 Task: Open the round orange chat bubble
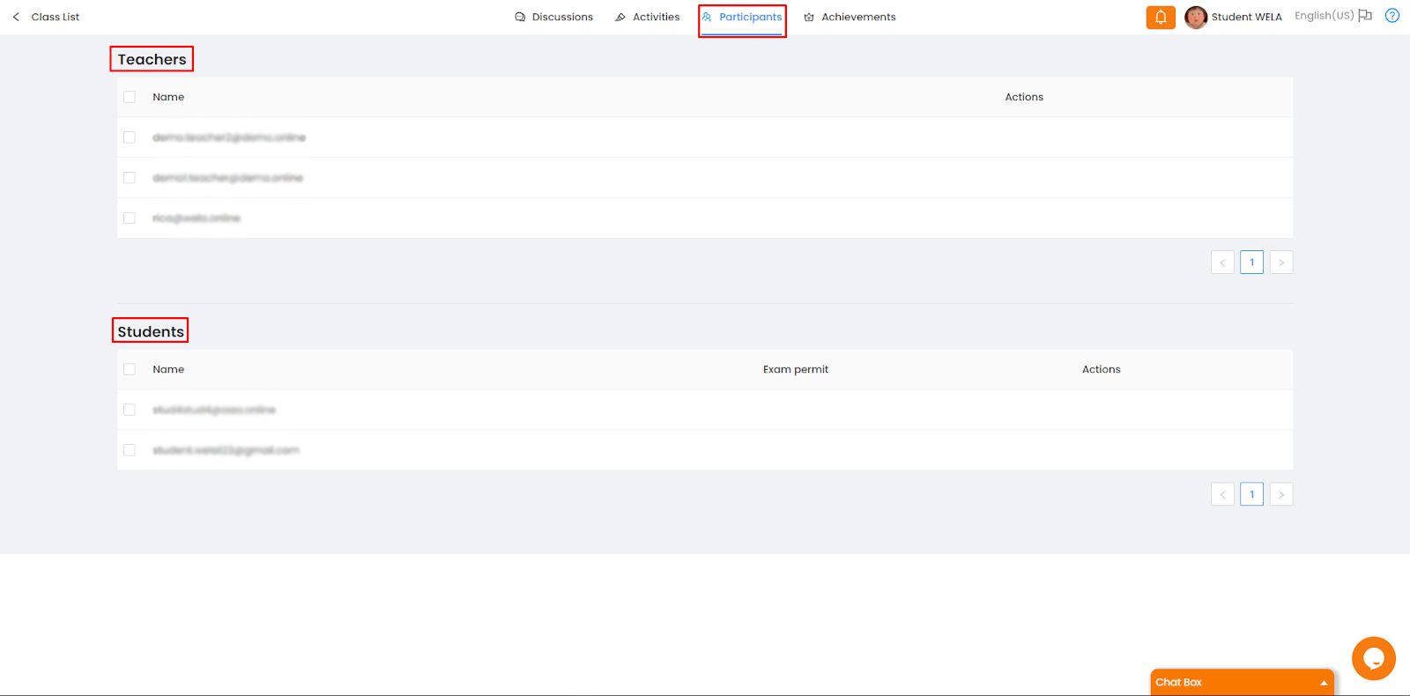[x=1373, y=658]
